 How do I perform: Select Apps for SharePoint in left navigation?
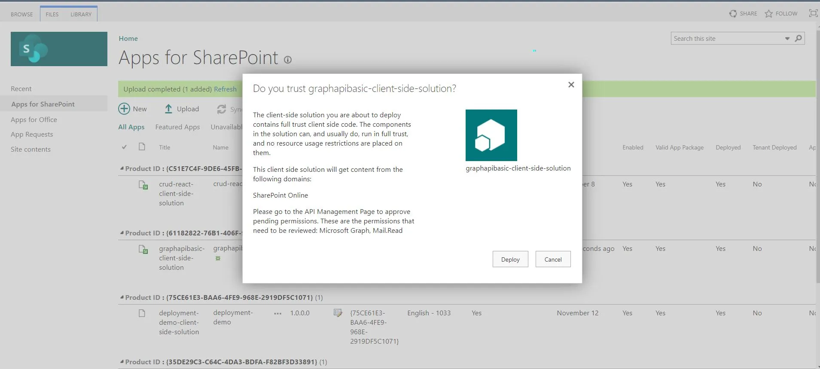(43, 104)
